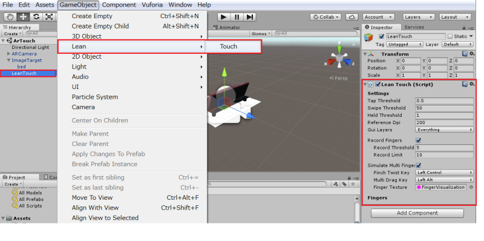The width and height of the screenshot is (484, 241).
Task: Open the Lean Touch component gear menu
Action: pos(472,84)
